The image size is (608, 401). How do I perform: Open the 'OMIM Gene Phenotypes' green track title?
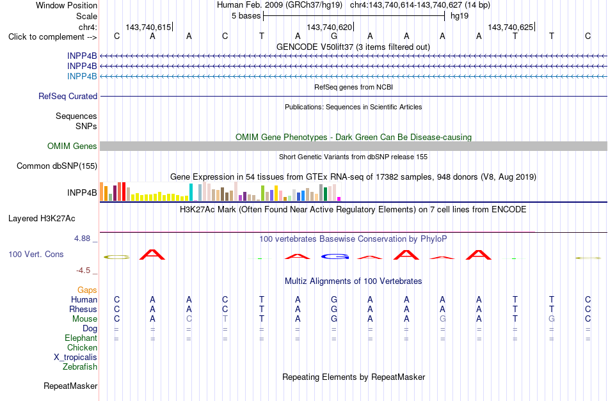354,137
